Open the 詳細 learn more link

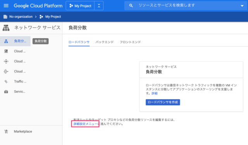click(x=155, y=93)
